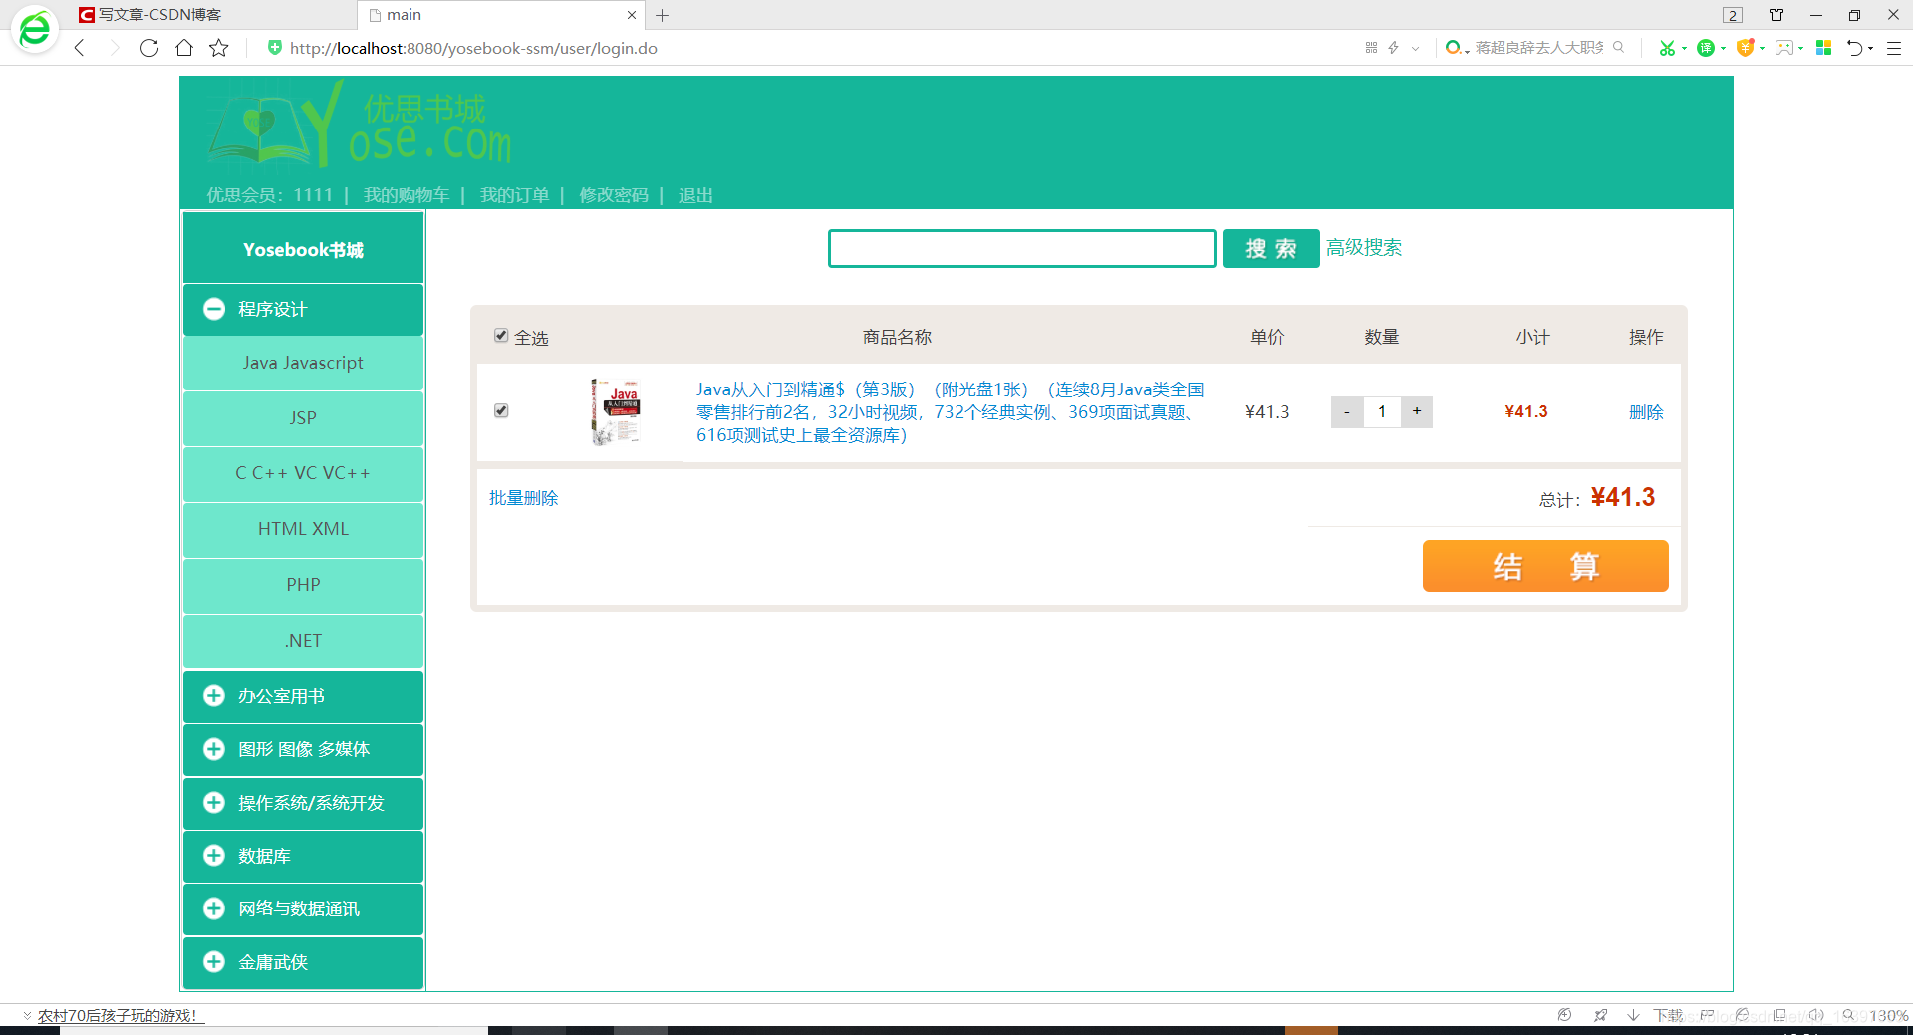1913x1035 pixels.
Task: Click the 批量删除 batch delete link
Action: click(x=523, y=498)
